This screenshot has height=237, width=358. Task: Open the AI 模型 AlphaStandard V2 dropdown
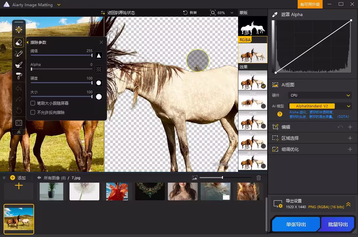320,106
